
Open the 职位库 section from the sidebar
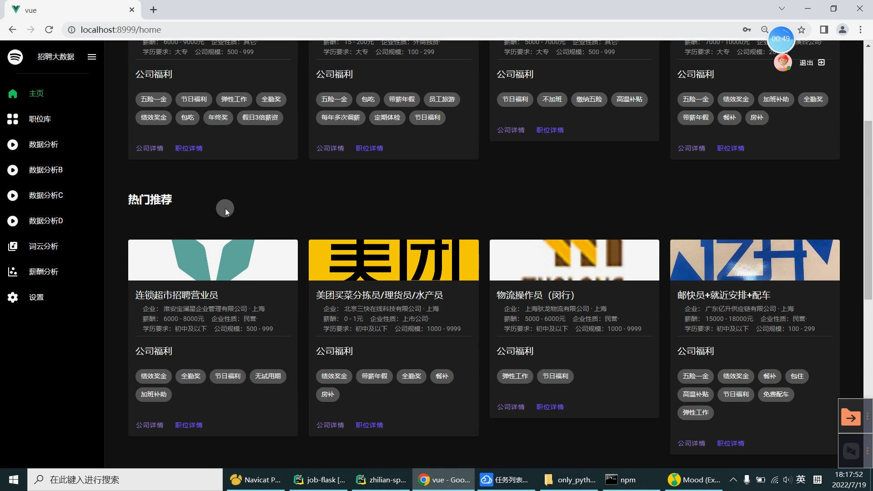[x=40, y=119]
